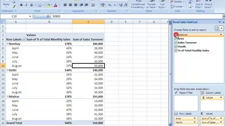Viewport: 225px width, 126px height.
Task: Open the Font Color dropdown arrow
Action: [59, 5]
